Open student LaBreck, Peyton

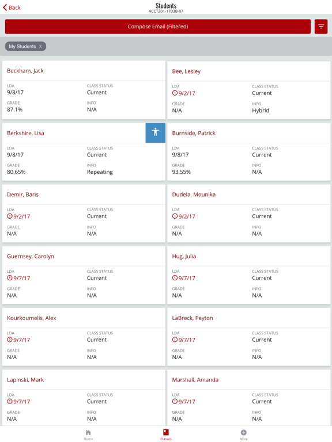193,318
